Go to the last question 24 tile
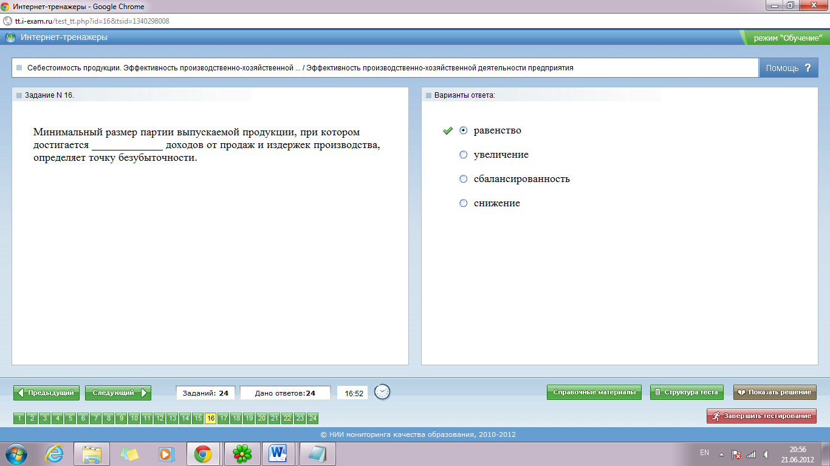This screenshot has width=830, height=466. (312, 418)
